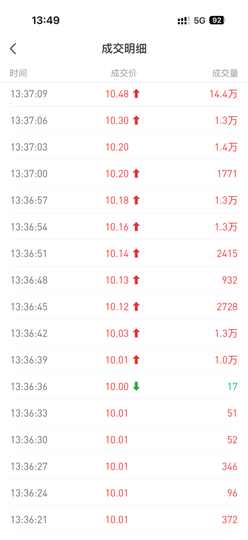
Task: Tap the cellular signal bars icon
Action: click(x=183, y=21)
